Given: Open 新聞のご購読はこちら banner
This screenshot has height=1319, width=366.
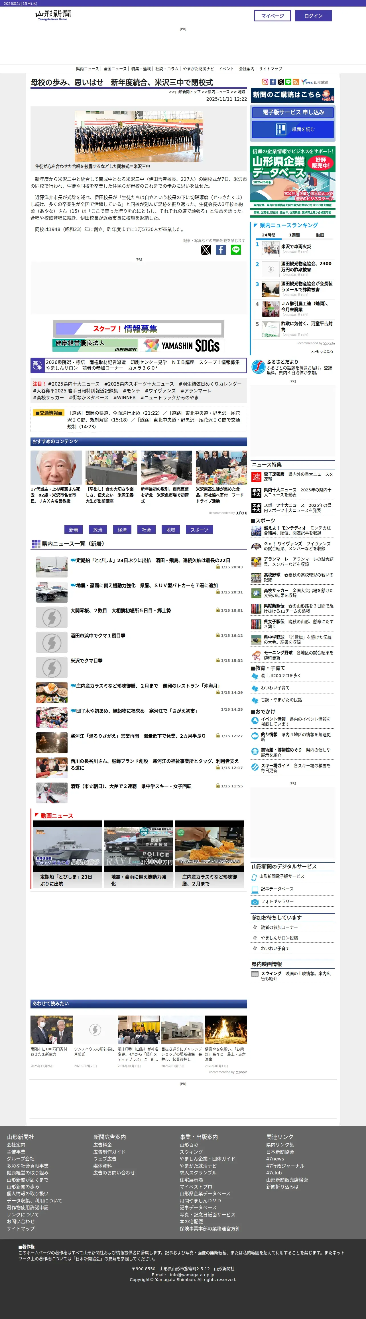Looking at the screenshot, I should point(293,95).
